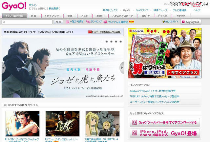Click the ヘルプ help link
This screenshot has width=210, height=142.
pyautogui.click(x=197, y=10)
